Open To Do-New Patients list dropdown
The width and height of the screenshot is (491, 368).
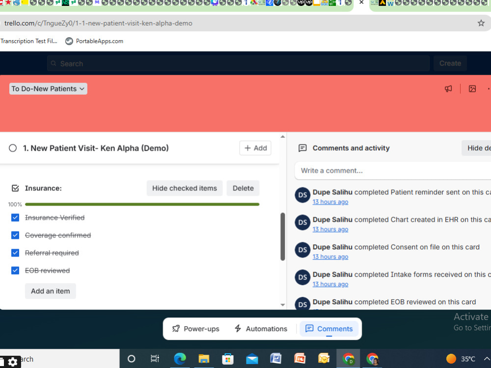point(48,88)
